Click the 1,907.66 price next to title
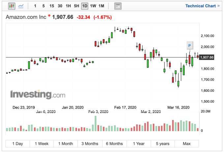The height and width of the screenshot is (152, 224). (x=63, y=17)
